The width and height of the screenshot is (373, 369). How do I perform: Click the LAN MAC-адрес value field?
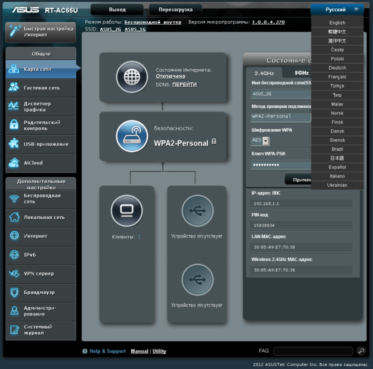tap(301, 247)
